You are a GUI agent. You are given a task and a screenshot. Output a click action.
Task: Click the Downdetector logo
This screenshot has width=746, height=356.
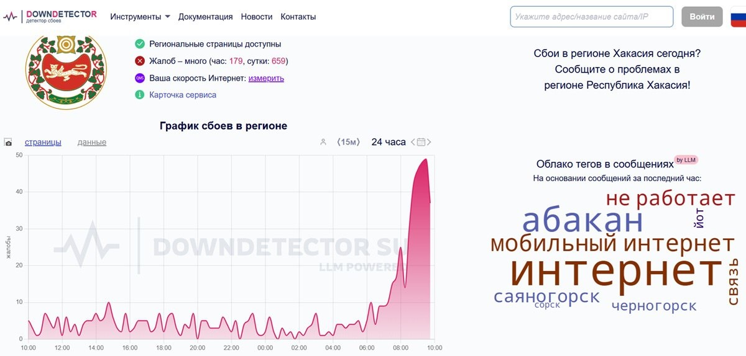[50, 17]
